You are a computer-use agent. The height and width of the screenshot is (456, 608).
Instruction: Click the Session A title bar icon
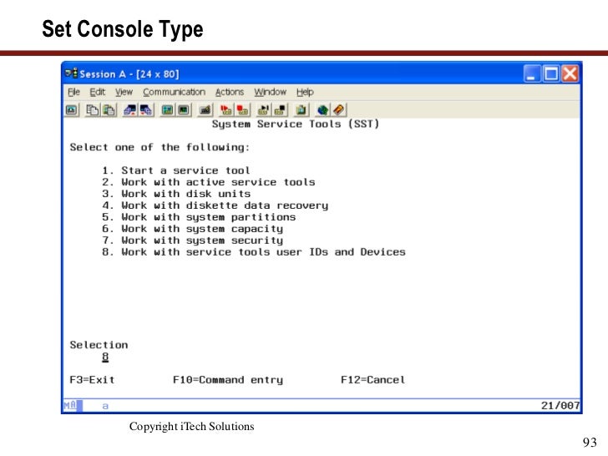71,73
